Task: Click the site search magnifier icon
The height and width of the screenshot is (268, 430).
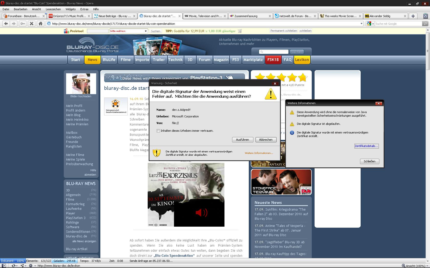Action: point(261,52)
